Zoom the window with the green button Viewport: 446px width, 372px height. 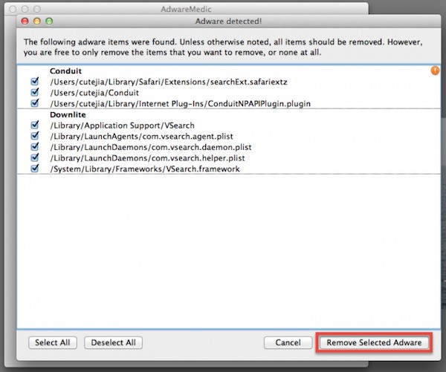tap(49, 23)
